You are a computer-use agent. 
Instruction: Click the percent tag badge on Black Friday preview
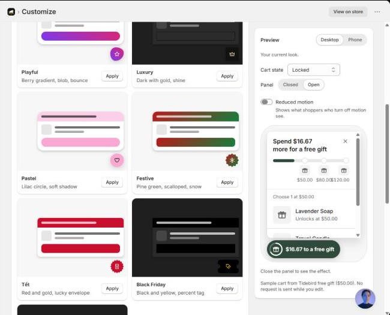click(x=228, y=266)
